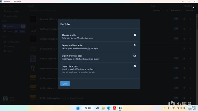
Task: Click the drag handle icon on BepInEx_GUI row
Action: (x=184, y=19)
